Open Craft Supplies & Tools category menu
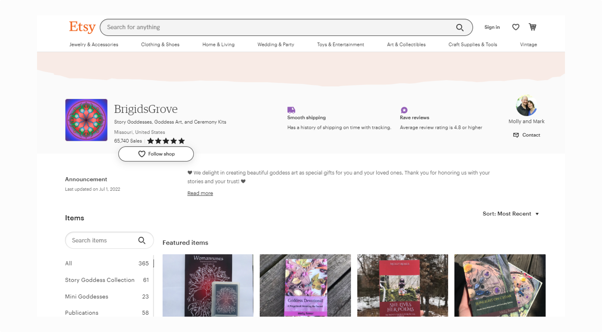This screenshot has height=332, width=602. pyautogui.click(x=473, y=45)
